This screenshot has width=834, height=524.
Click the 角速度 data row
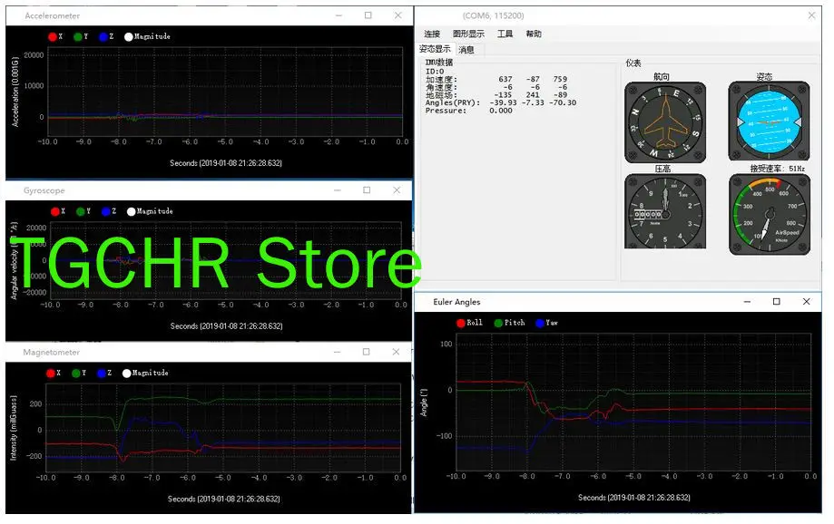click(x=496, y=87)
